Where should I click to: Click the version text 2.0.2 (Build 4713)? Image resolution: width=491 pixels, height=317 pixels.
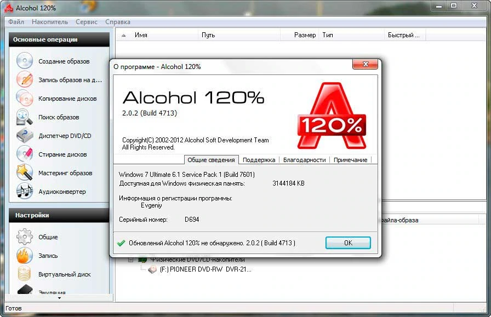click(150, 113)
